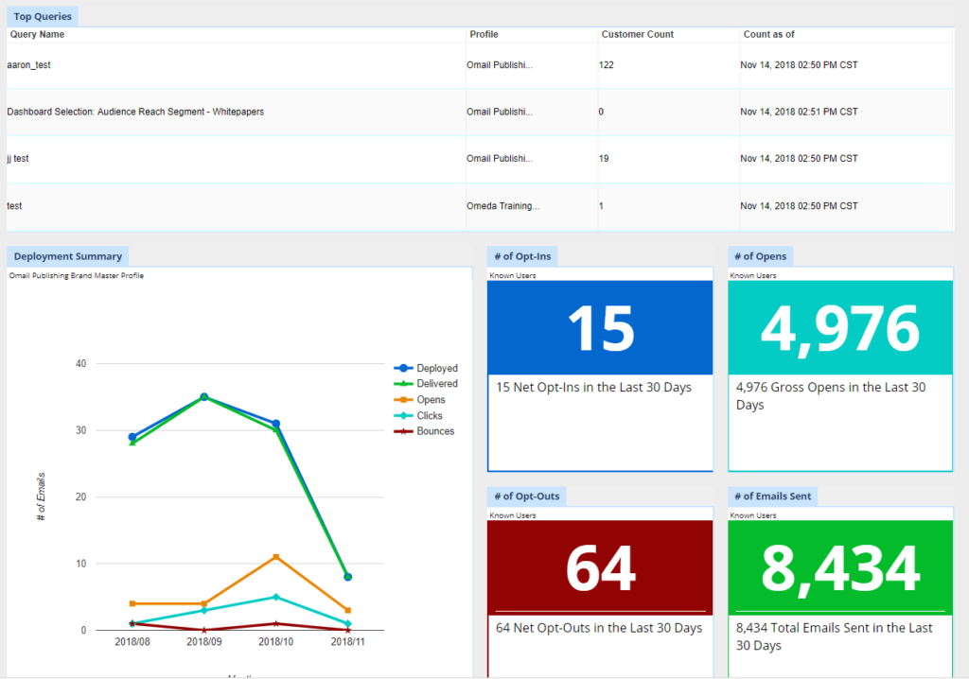
Task: Open the aaron_test query row
Action: 28,65
